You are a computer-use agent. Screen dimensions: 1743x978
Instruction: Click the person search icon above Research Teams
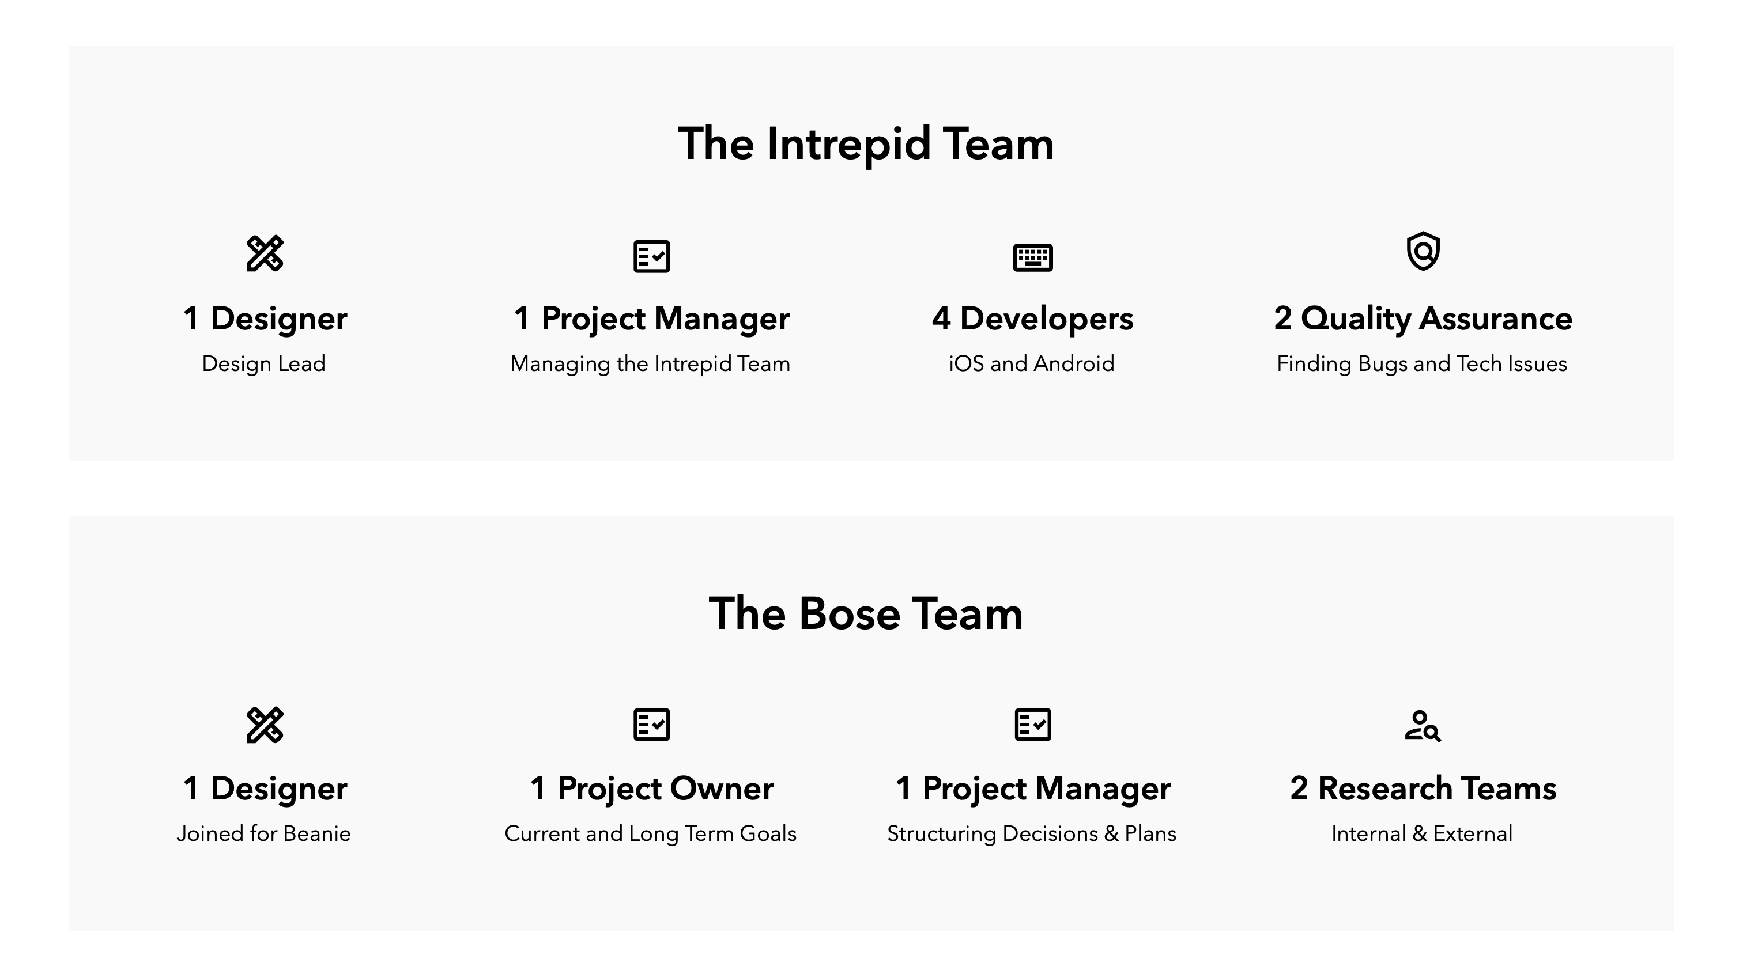pos(1423,726)
